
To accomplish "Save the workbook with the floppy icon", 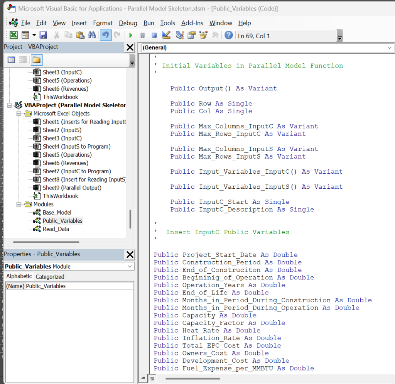I will click(x=43, y=35).
